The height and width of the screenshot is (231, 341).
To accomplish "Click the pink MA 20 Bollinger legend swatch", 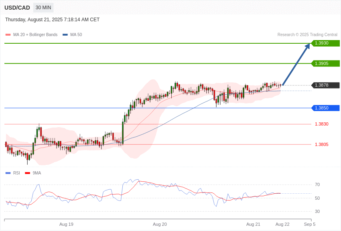I will [8, 35].
